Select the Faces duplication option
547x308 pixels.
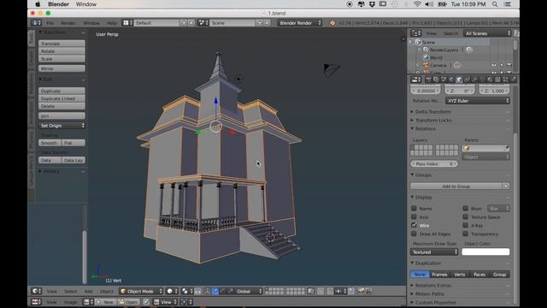tap(479, 274)
